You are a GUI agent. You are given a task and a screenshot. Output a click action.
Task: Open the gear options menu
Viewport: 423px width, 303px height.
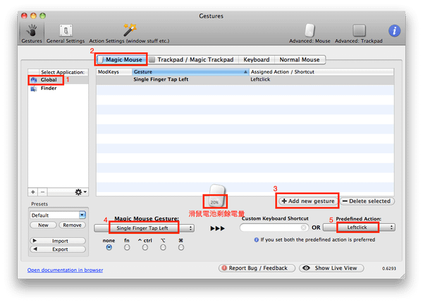[80, 192]
